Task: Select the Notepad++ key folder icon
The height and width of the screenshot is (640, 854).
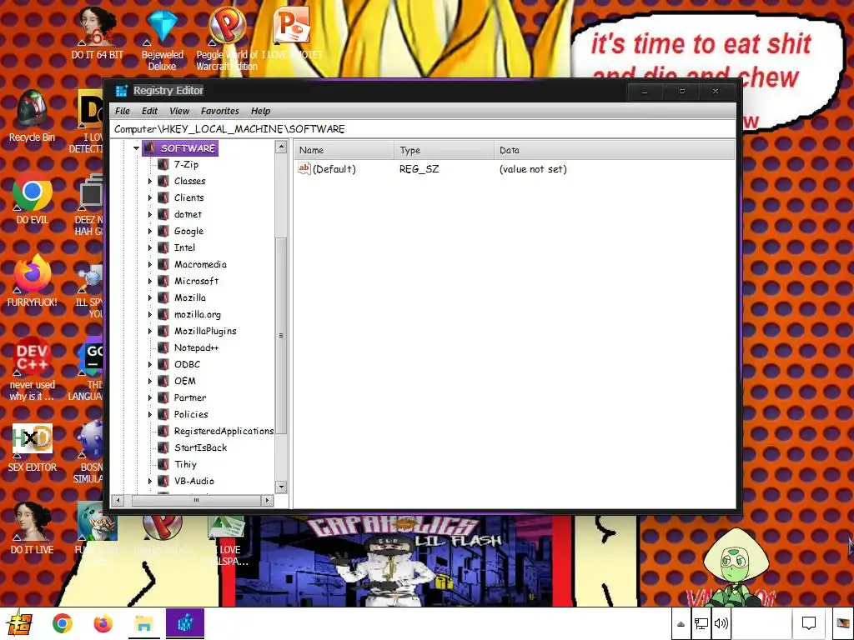Action: [x=163, y=347]
